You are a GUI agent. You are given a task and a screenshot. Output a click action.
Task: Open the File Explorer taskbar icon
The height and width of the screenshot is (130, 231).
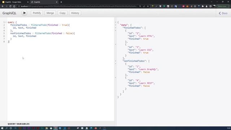(47, 128)
